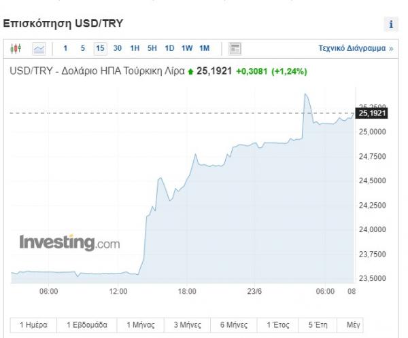
Task: Click the news overlay icon in toolbar
Action: click(x=235, y=49)
